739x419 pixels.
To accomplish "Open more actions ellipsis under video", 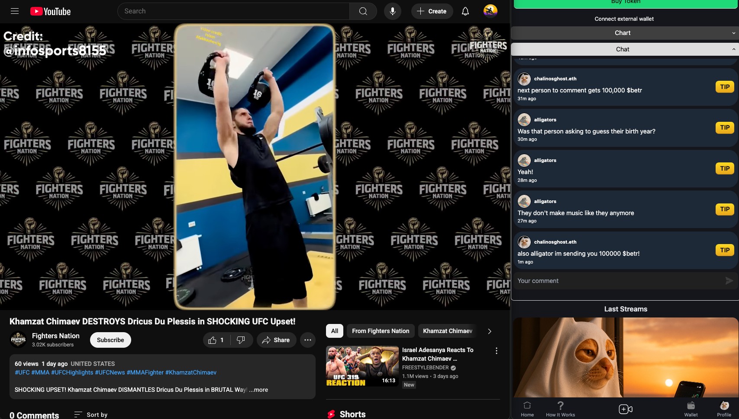I will (308, 340).
